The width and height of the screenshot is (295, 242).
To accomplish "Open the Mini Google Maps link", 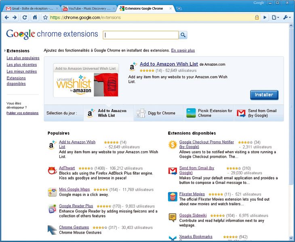I will coord(74,189).
